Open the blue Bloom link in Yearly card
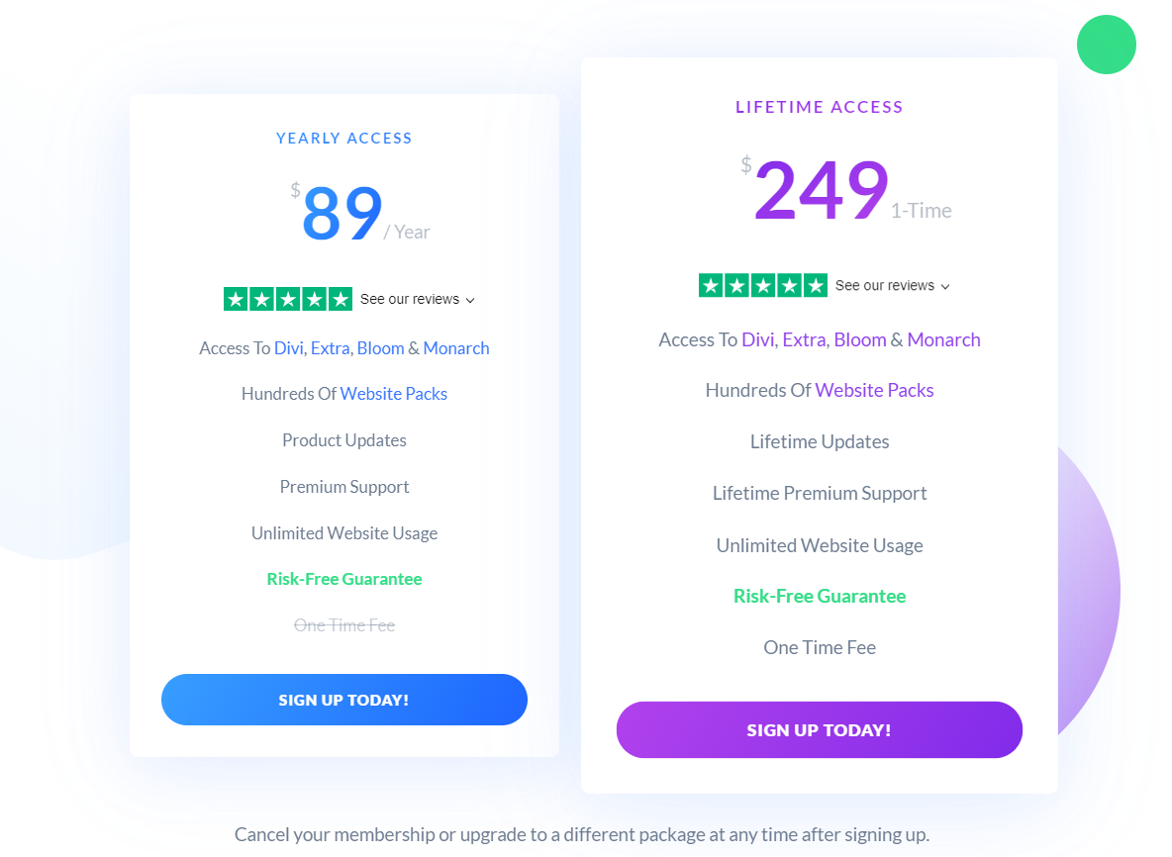The width and height of the screenshot is (1172, 857). 380,347
